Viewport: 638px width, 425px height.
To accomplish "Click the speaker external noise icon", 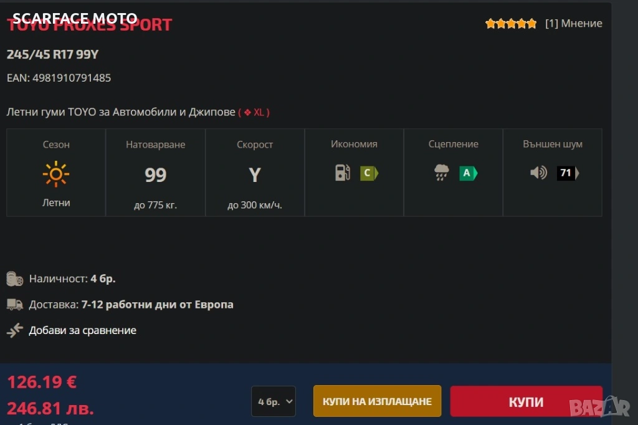I will click(538, 173).
